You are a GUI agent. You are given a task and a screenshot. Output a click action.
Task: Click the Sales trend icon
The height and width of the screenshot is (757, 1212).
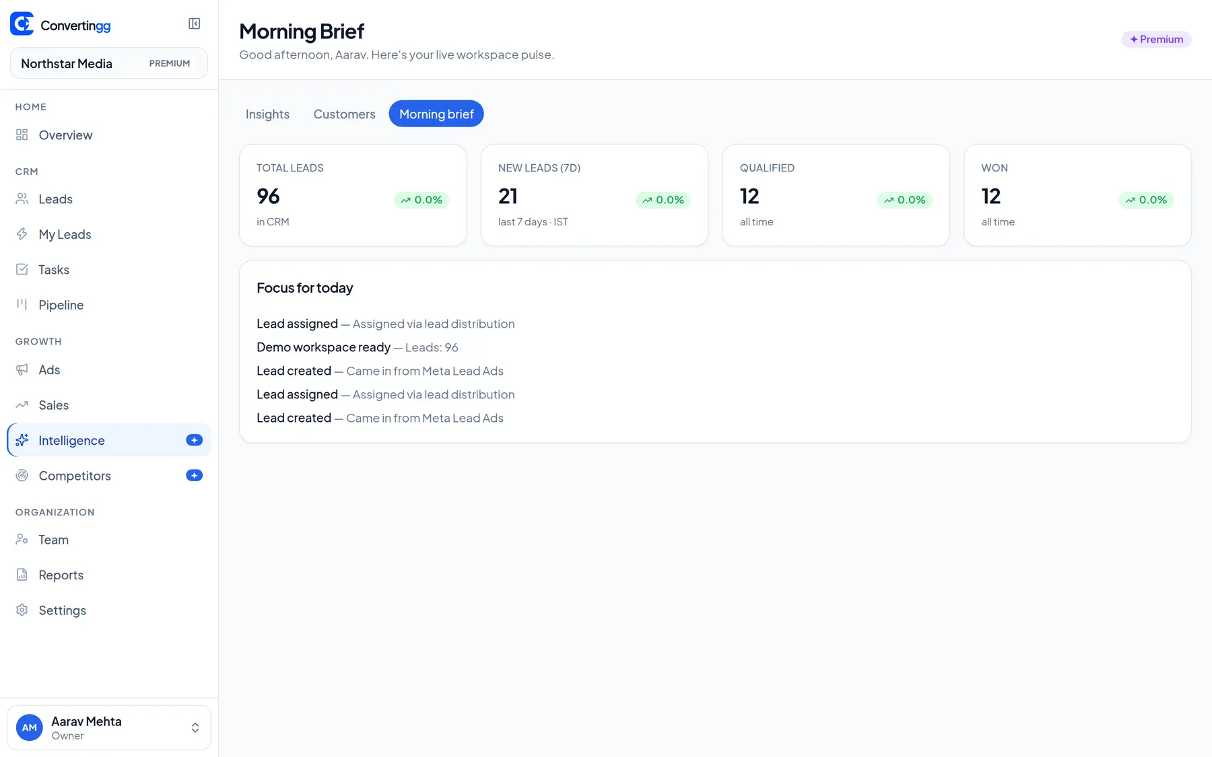(x=22, y=404)
